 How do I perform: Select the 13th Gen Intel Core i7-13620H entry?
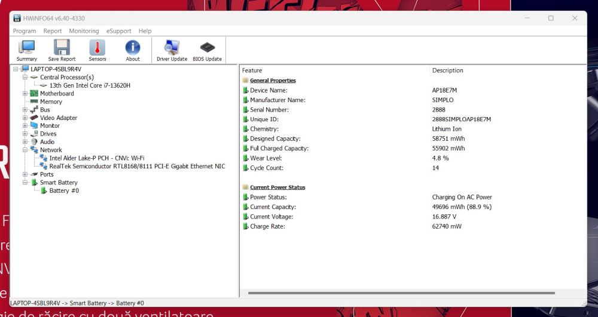coord(90,85)
